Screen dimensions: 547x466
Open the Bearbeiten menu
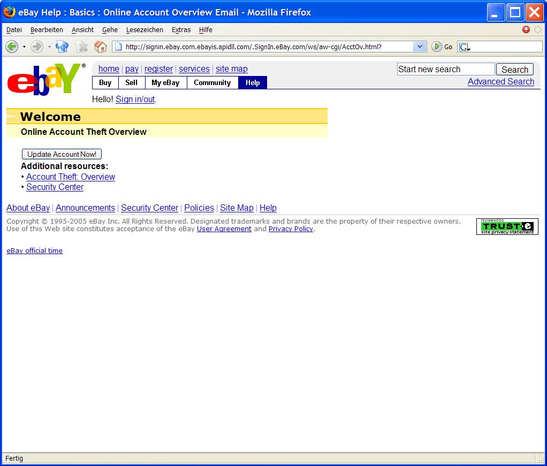click(47, 29)
